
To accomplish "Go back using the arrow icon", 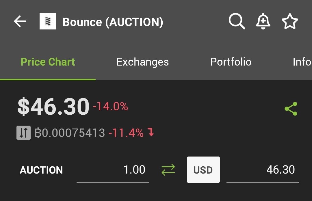I will point(20,21).
